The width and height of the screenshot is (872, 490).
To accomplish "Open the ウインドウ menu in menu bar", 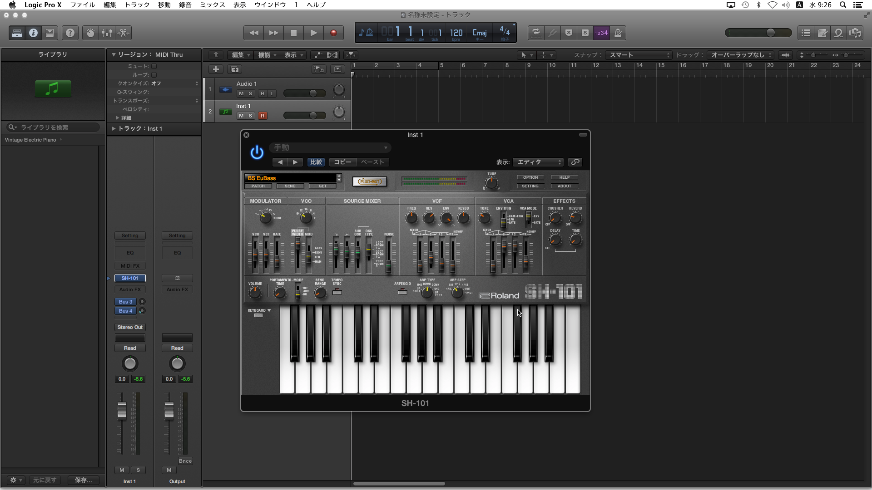I will pos(270,5).
